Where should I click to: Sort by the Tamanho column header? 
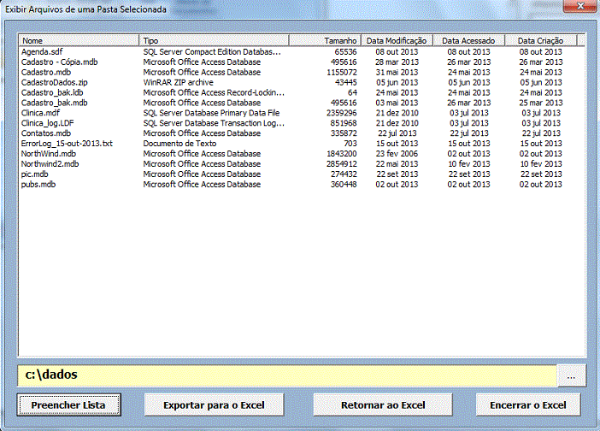pos(325,40)
